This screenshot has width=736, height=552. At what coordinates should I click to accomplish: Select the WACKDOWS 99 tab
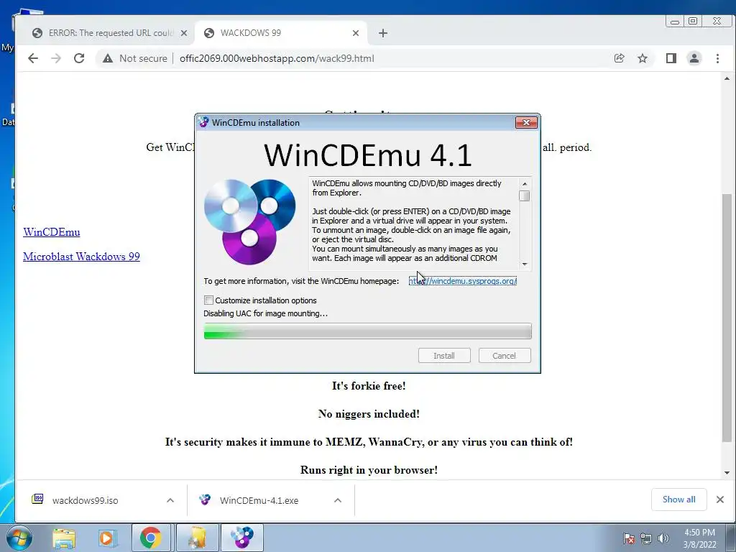point(282,33)
